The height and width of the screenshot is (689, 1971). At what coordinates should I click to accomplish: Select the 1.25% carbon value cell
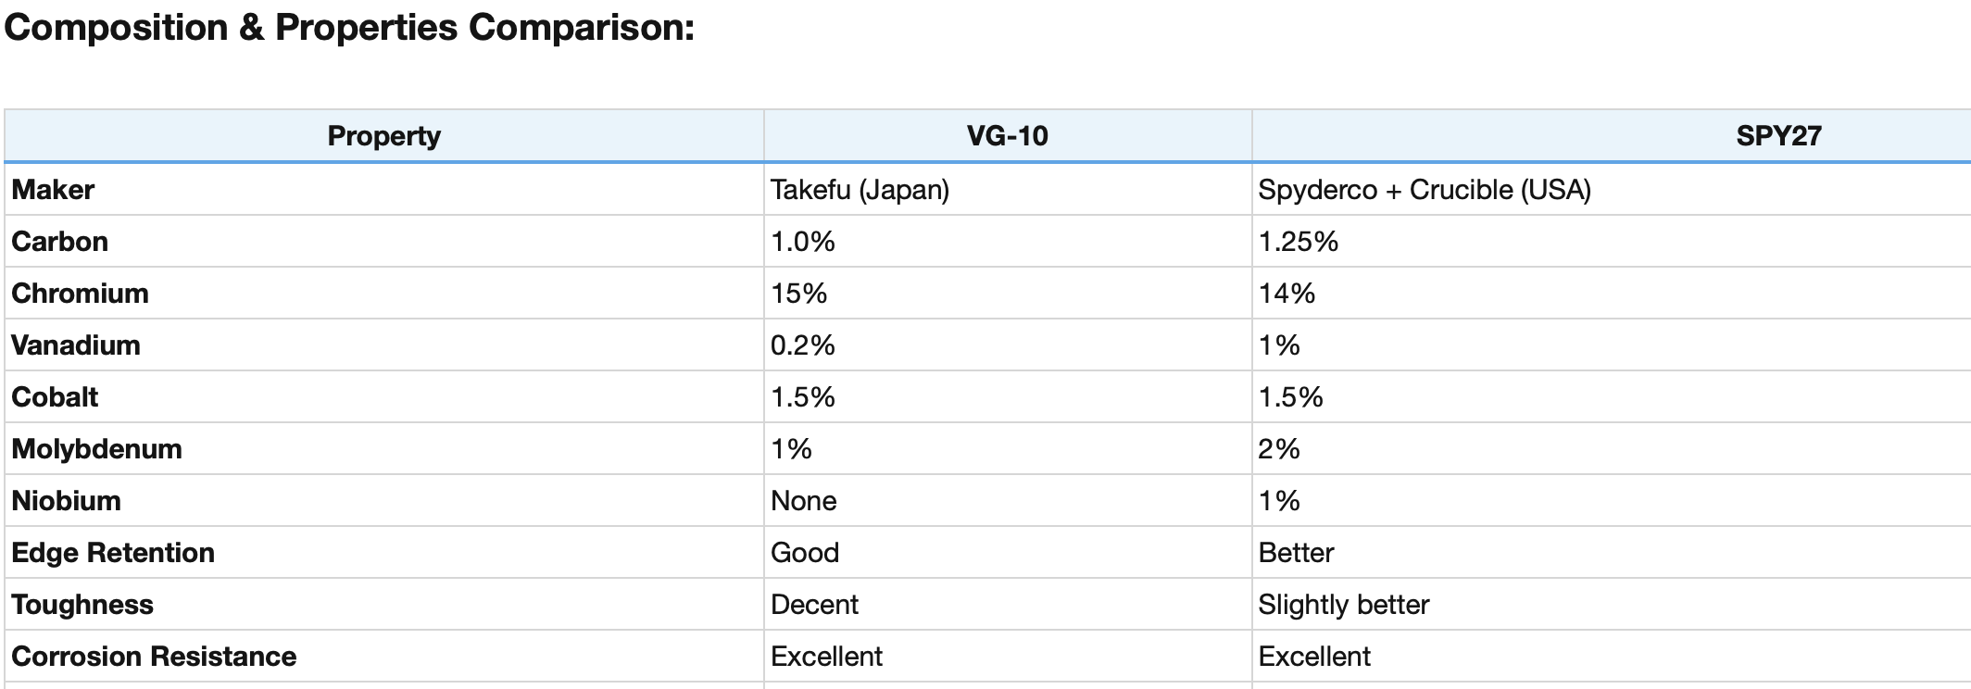[1298, 242]
